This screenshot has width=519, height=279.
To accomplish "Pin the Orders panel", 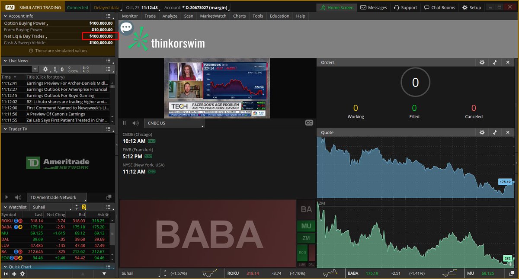I will 495,62.
